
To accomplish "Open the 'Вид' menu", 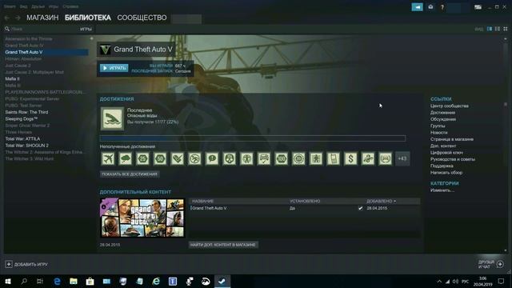I will tap(23, 6).
